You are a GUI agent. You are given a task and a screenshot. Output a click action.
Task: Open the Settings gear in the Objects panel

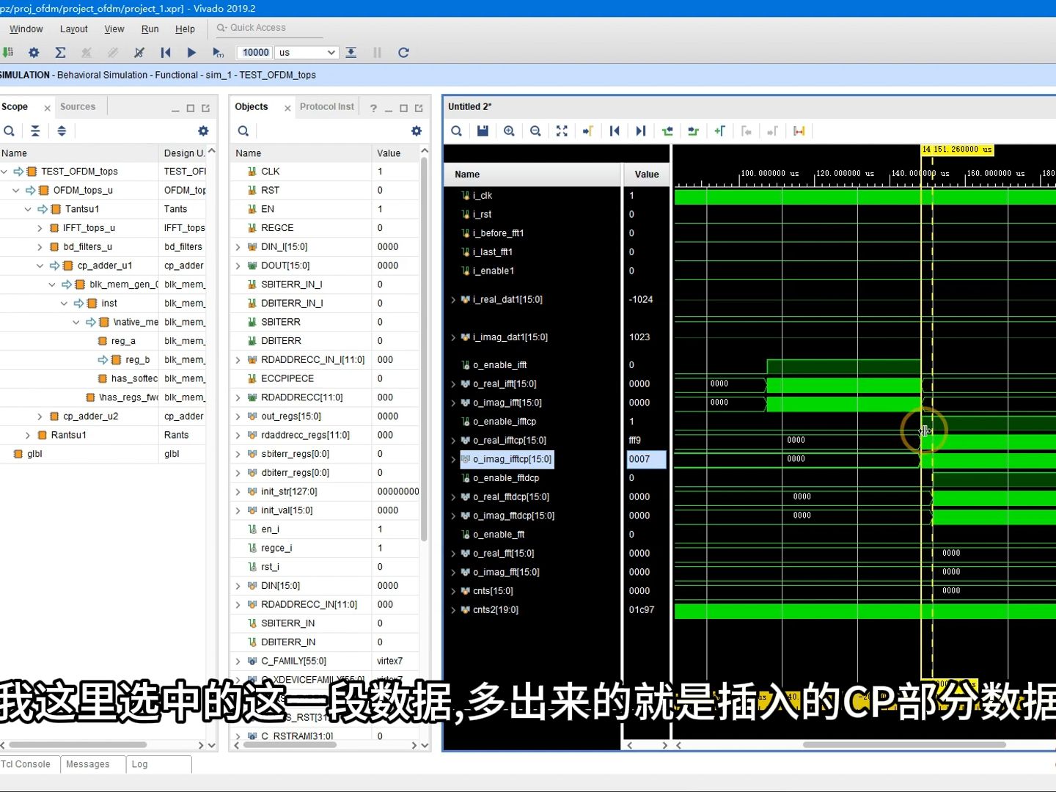(x=416, y=131)
